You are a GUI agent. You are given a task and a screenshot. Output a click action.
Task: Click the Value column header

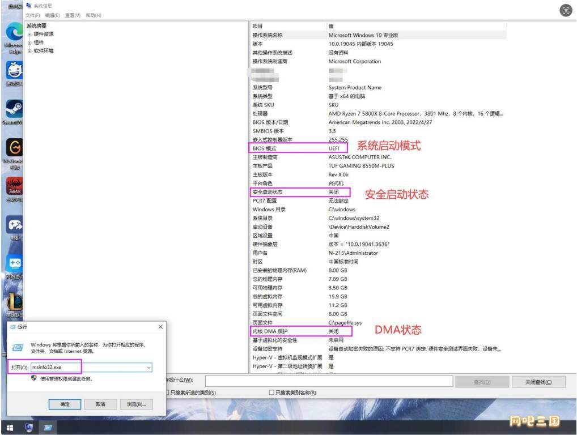click(416, 26)
